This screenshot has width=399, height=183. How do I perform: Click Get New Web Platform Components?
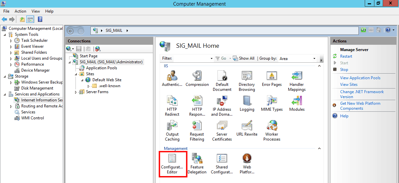(x=360, y=106)
